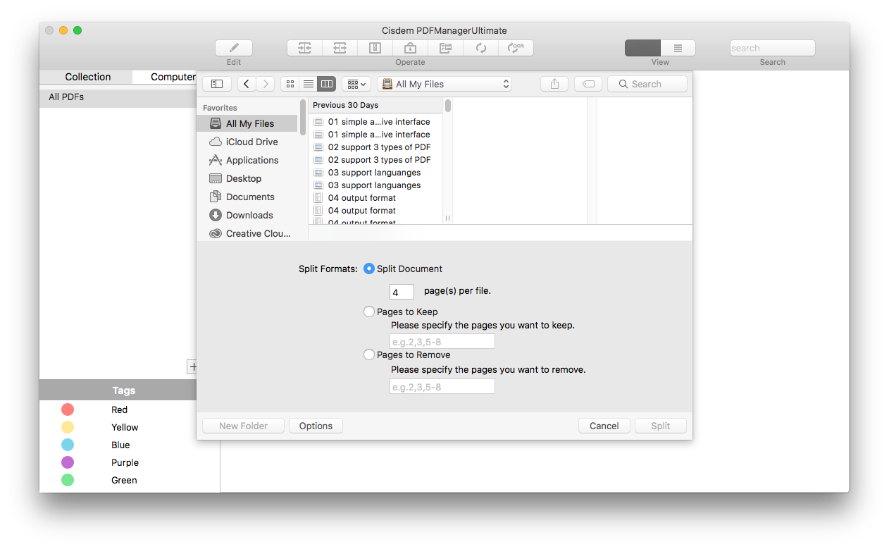Click the Encrypt PDF lock icon

point(410,48)
